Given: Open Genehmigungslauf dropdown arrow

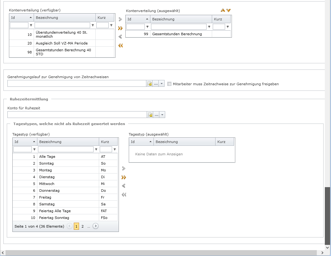Looking at the screenshot, I should pos(162,84).
